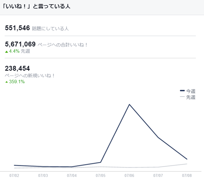Click the 5,671,069 total likes number
The height and width of the screenshot is (187, 204).
pos(20,44)
